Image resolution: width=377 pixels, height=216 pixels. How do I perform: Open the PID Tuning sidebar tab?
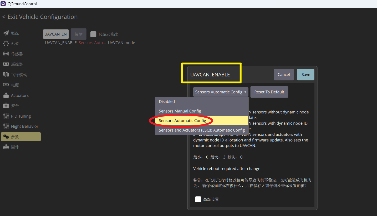[21, 116]
